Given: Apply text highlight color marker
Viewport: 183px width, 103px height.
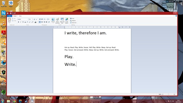Looking at the screenshot, I should click(x=32, y=22).
